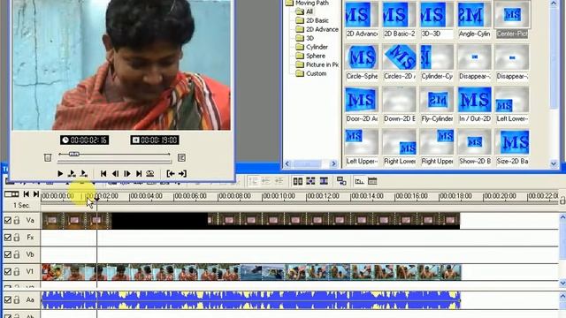Click the folder tree right scroll arrow
The width and height of the screenshot is (566, 318).
pyautogui.click(x=333, y=163)
